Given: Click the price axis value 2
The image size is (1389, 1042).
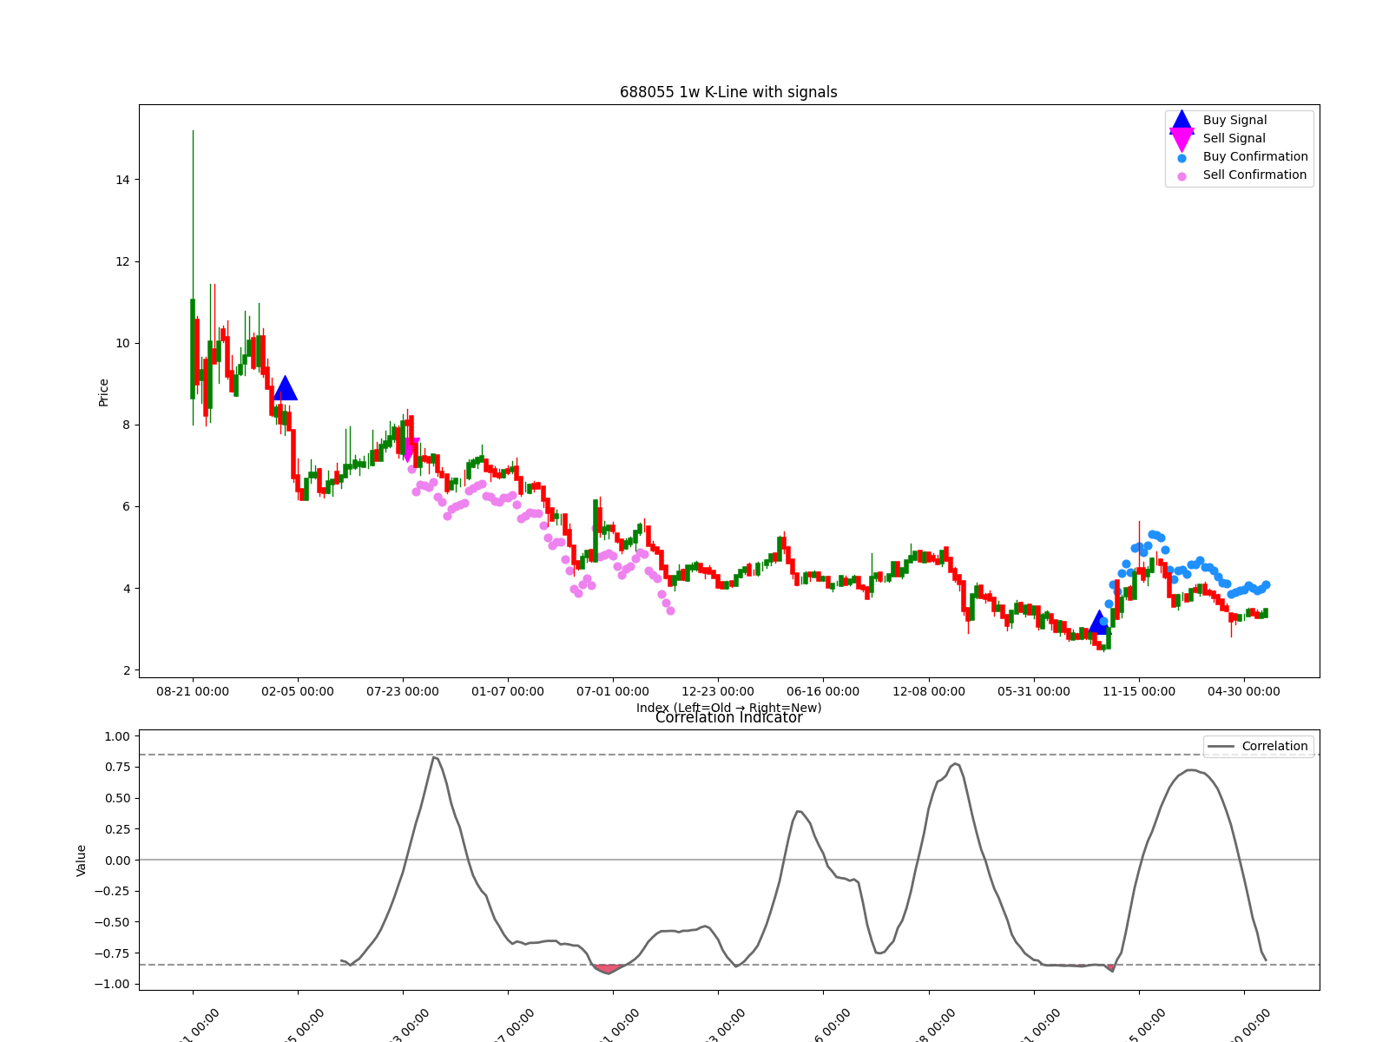Looking at the screenshot, I should (x=126, y=670).
